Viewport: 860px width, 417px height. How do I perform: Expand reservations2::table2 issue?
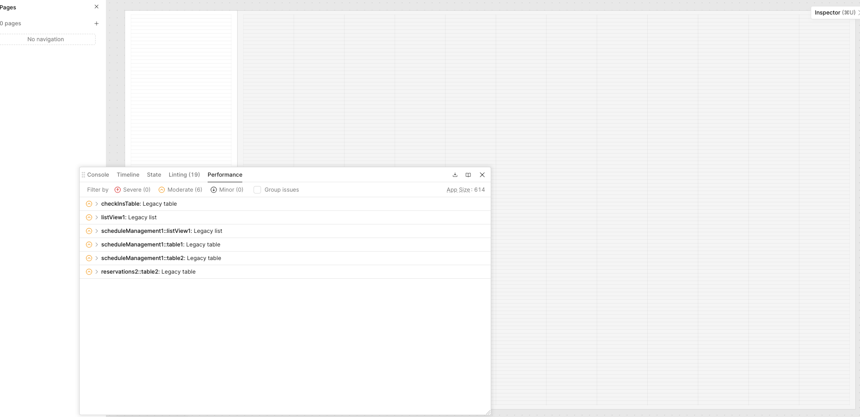click(97, 272)
